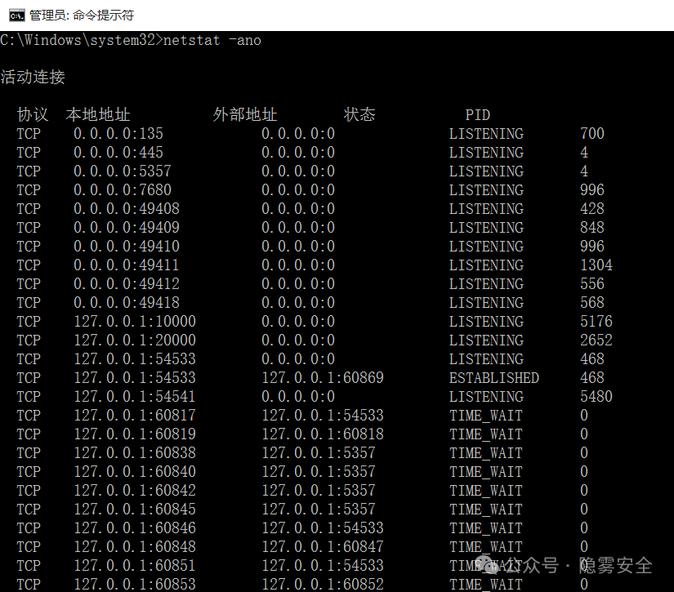Select local address 0.0.0.0:135
This screenshot has width=674, height=592.
coord(118,134)
